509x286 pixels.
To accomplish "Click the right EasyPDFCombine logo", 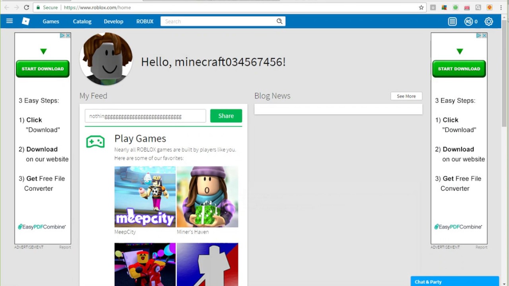I will click(458, 227).
